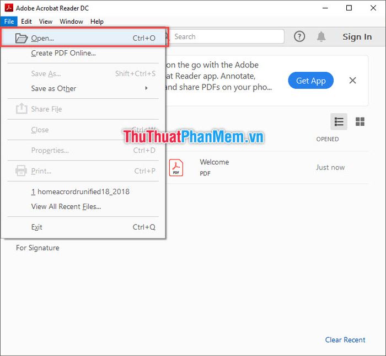Click Sign In
386x356 pixels.
pos(357,37)
